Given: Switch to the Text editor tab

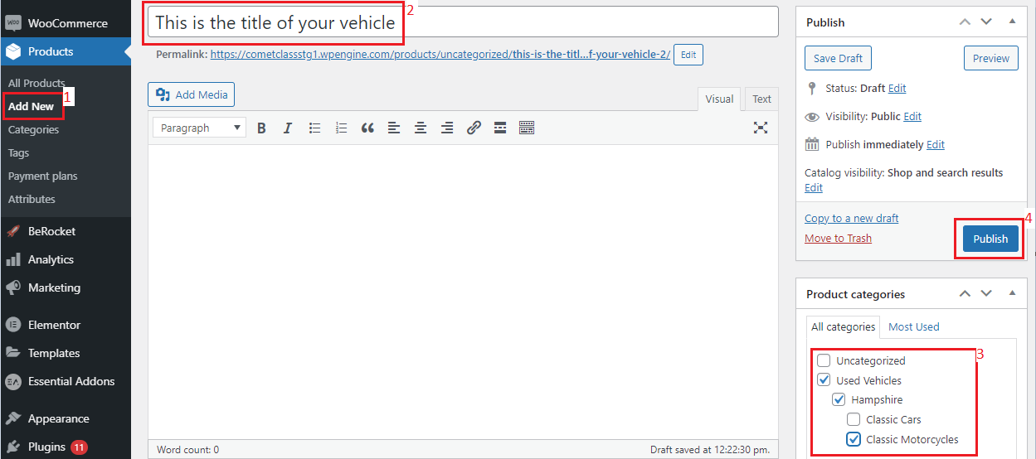Looking at the screenshot, I should (x=761, y=99).
